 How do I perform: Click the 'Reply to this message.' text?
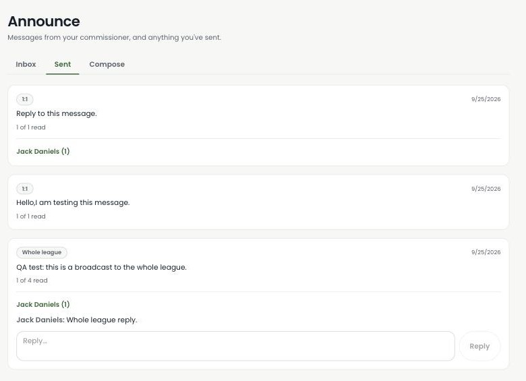[x=57, y=113]
